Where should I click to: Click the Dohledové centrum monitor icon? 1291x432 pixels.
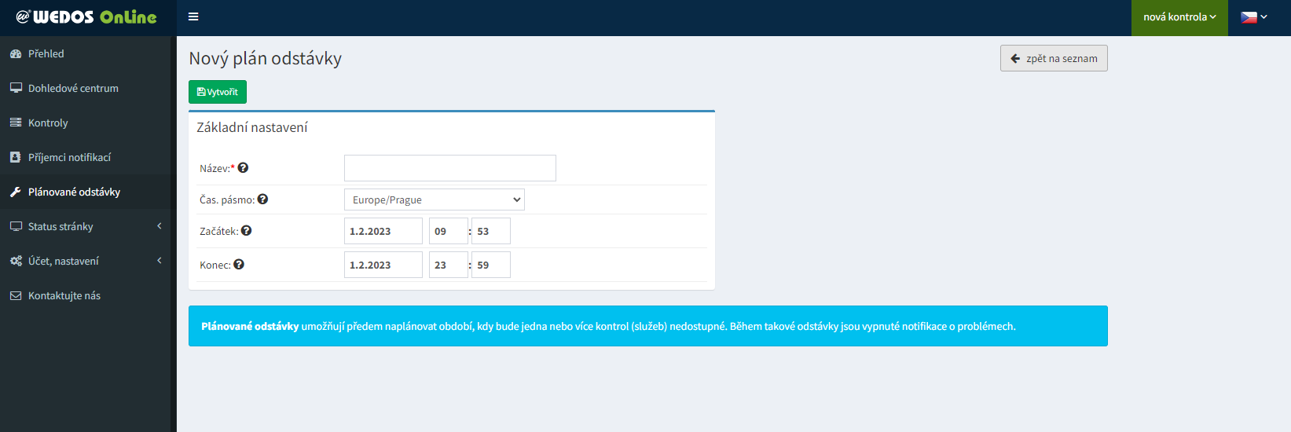tap(16, 88)
